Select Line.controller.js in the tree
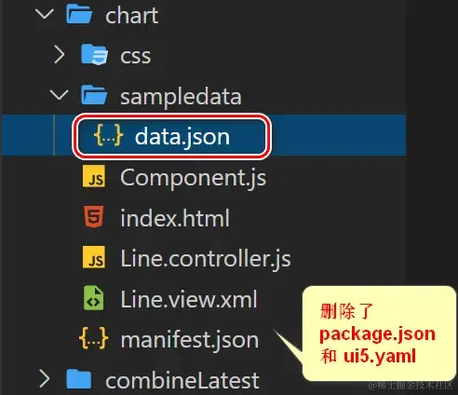 (x=206, y=258)
